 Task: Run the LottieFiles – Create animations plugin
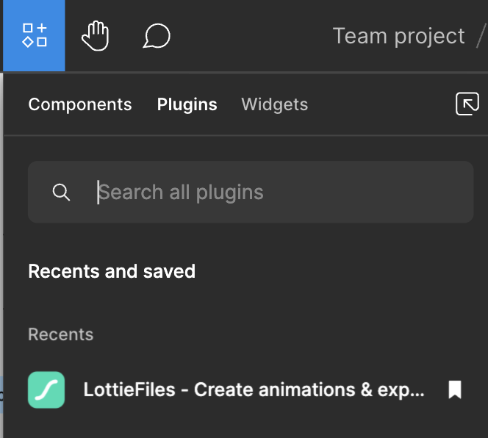coord(245,389)
